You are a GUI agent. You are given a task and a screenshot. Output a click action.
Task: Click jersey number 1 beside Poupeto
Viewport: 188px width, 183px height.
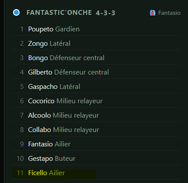coord(22,29)
